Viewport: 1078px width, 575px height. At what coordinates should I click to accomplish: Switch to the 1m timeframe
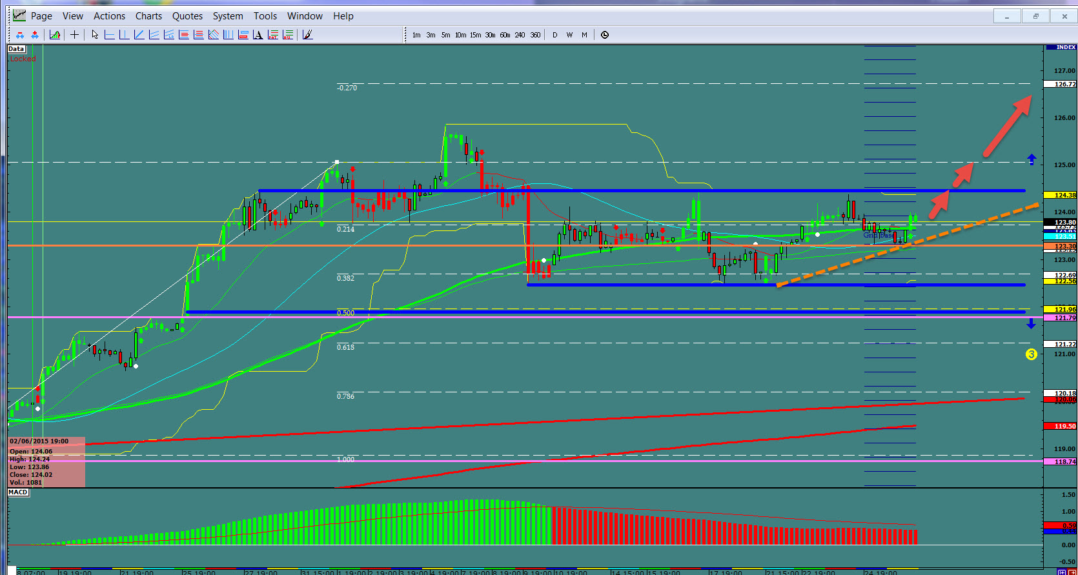point(416,35)
